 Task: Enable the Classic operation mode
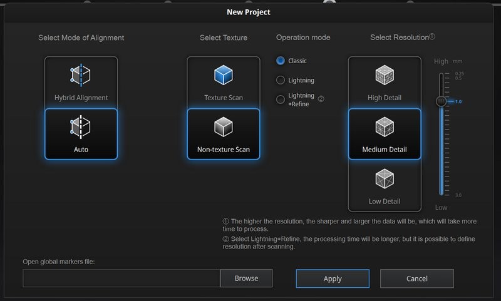tap(281, 61)
